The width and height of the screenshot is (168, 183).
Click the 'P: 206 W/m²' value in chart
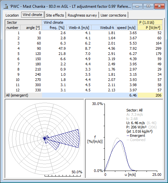tap(136, 127)
